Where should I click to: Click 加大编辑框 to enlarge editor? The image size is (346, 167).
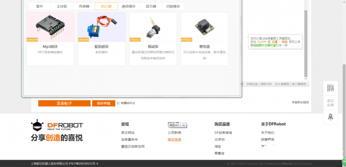point(282,84)
